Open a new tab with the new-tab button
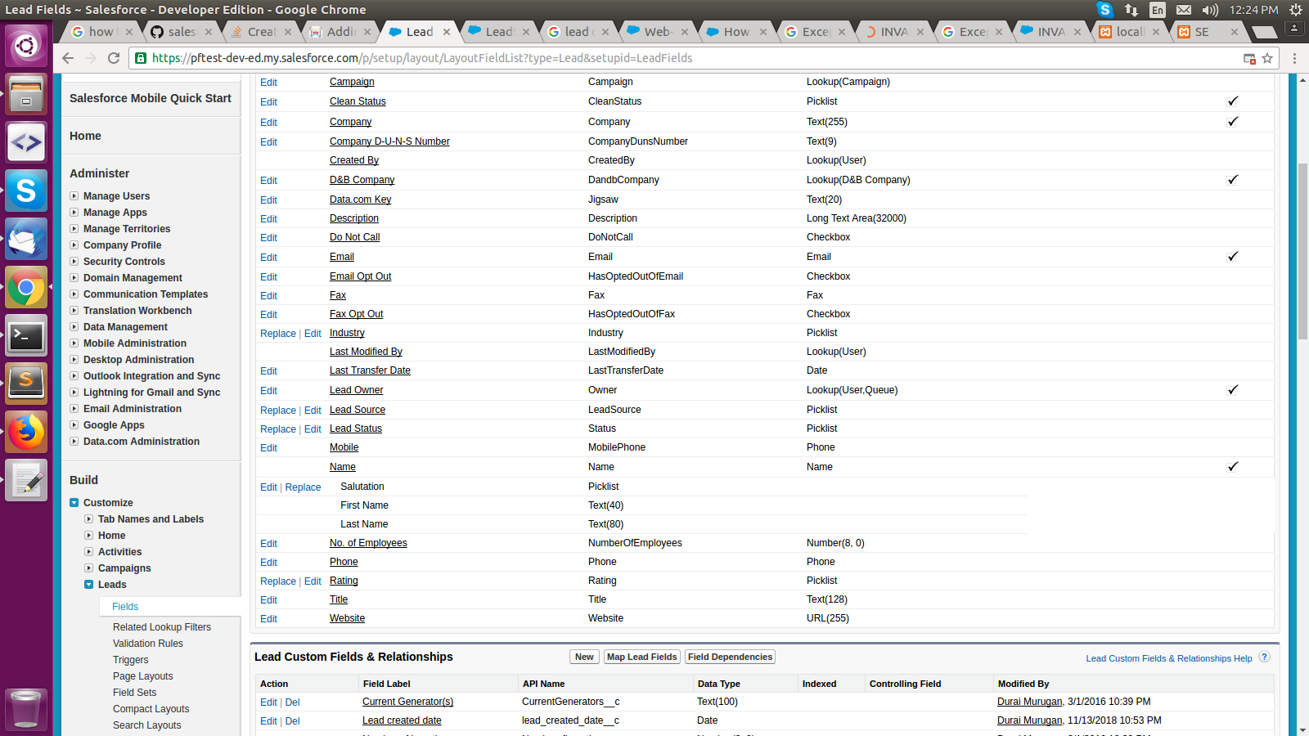This screenshot has height=736, width=1309. (x=1264, y=32)
